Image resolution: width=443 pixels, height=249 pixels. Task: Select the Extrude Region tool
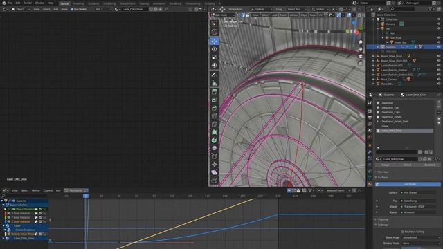(214, 92)
